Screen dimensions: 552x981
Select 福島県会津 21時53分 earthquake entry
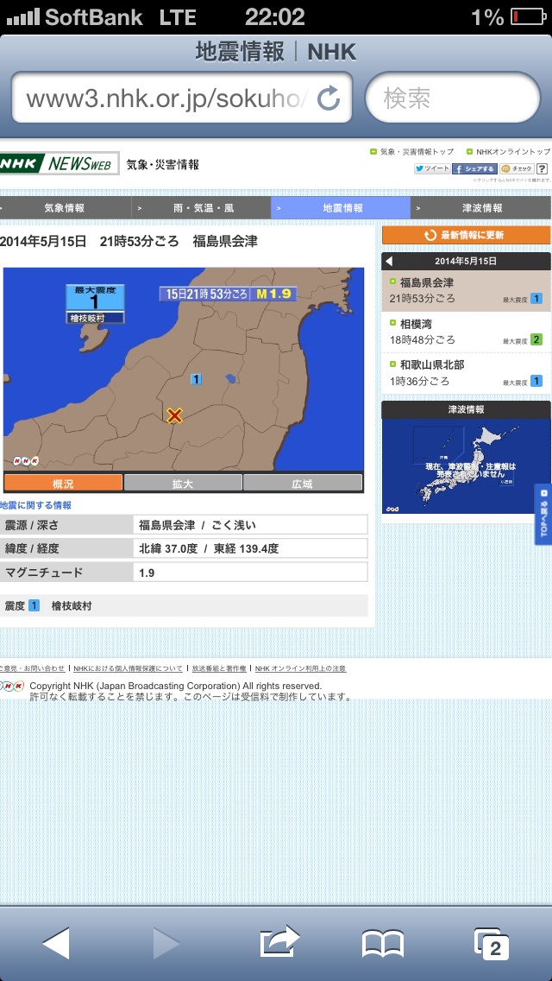[467, 291]
